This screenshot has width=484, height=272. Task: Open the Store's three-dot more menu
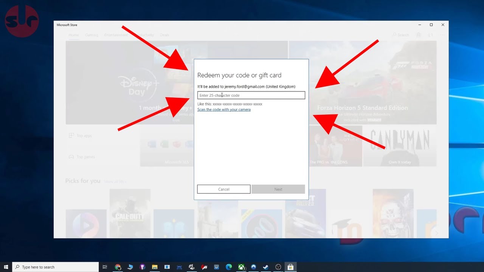pyautogui.click(x=442, y=35)
